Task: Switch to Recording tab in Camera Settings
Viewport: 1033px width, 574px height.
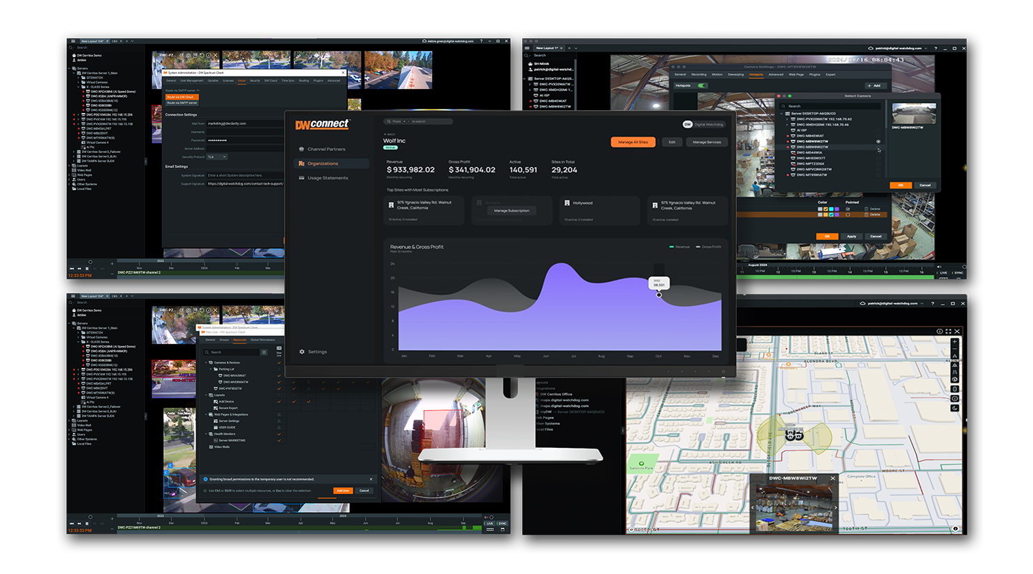Action: coord(699,74)
